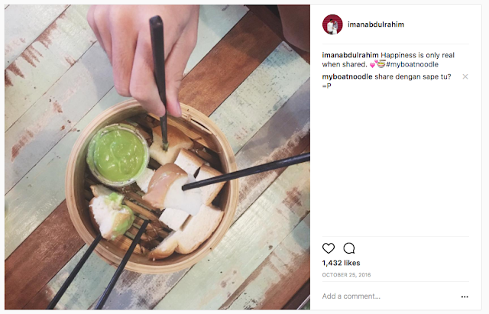Open imanabdulrahim's profile picture avatar
This screenshot has width=489, height=314.
point(332,24)
